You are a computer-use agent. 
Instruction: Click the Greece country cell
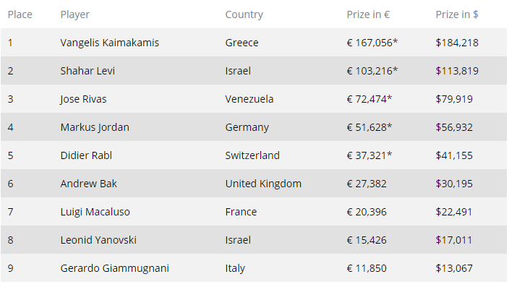(x=241, y=43)
